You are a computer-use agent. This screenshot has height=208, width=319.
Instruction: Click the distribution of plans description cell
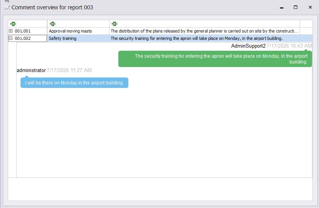(x=205, y=31)
